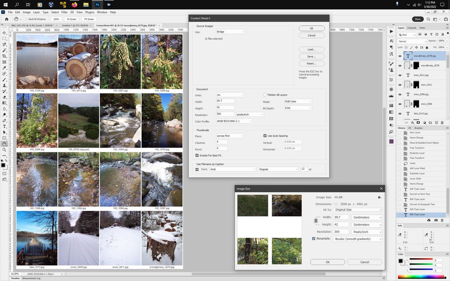Open the Gradient tool
450x281 pixels.
coord(4,102)
